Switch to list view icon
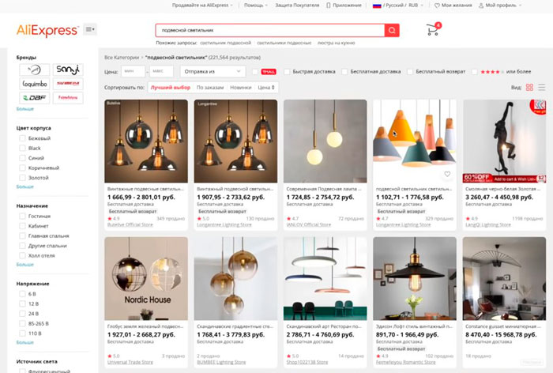 (x=542, y=87)
